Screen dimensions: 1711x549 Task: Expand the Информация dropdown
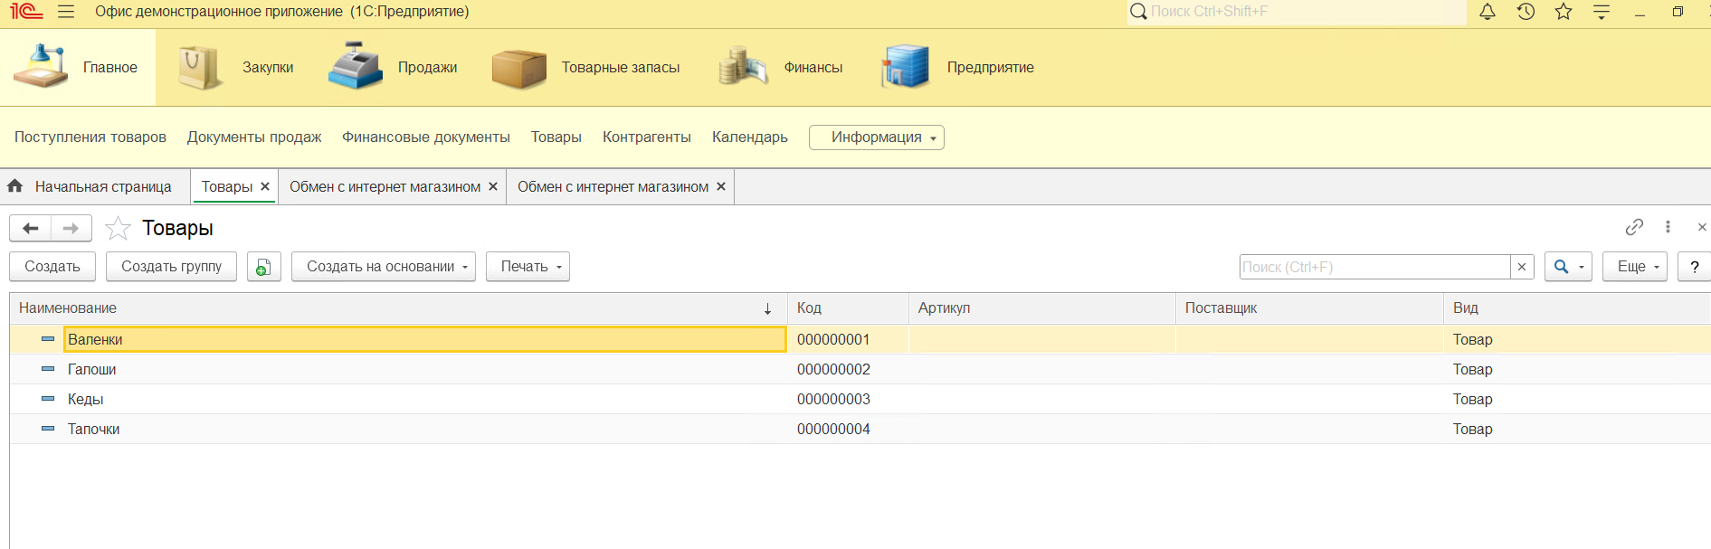pos(876,137)
